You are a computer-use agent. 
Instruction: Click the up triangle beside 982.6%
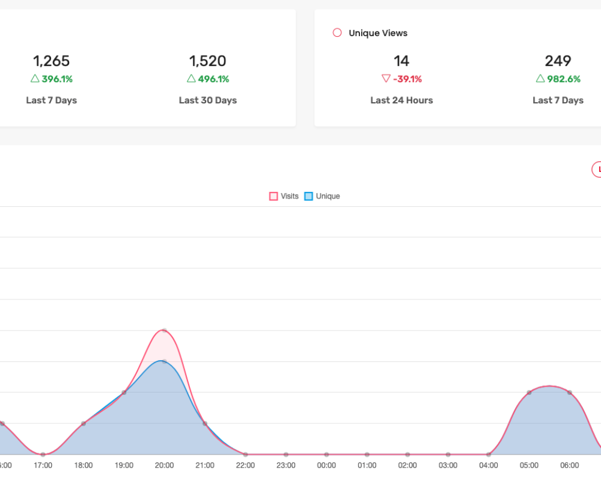coord(540,78)
